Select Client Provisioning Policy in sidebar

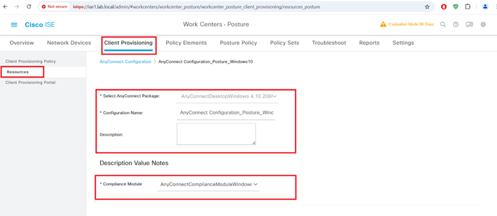point(30,62)
